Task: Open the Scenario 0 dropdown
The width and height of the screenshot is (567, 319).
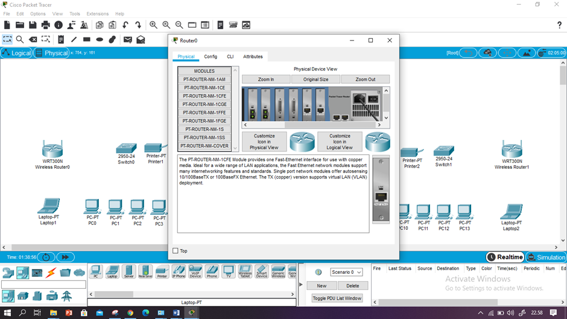Action: [x=346, y=272]
